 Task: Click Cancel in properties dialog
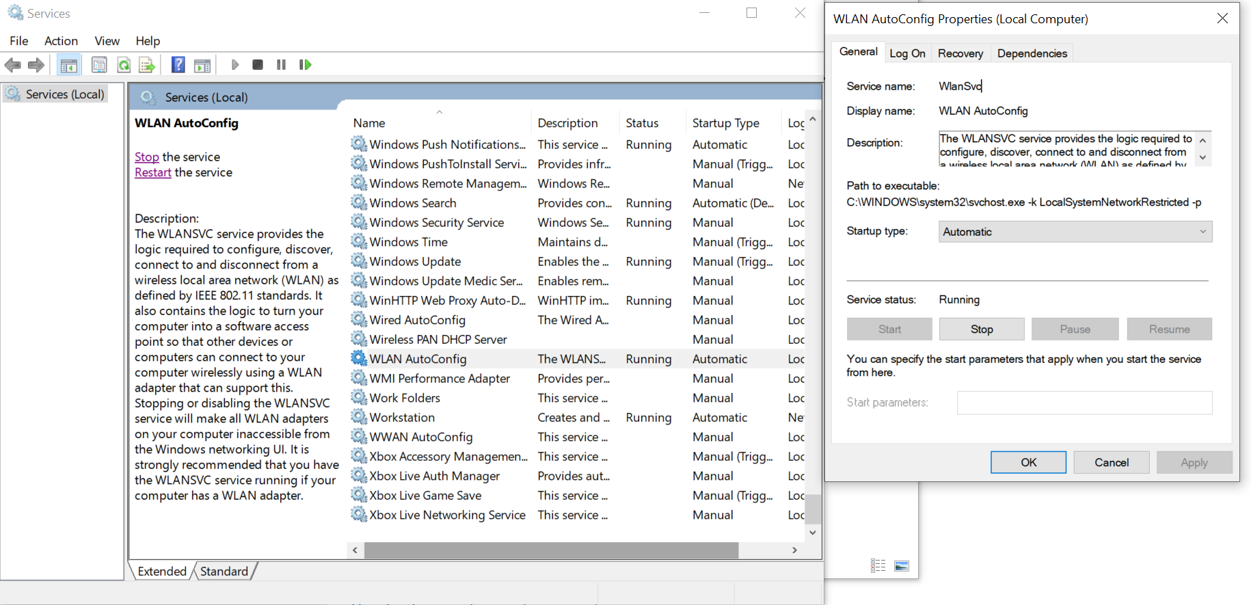(1112, 462)
